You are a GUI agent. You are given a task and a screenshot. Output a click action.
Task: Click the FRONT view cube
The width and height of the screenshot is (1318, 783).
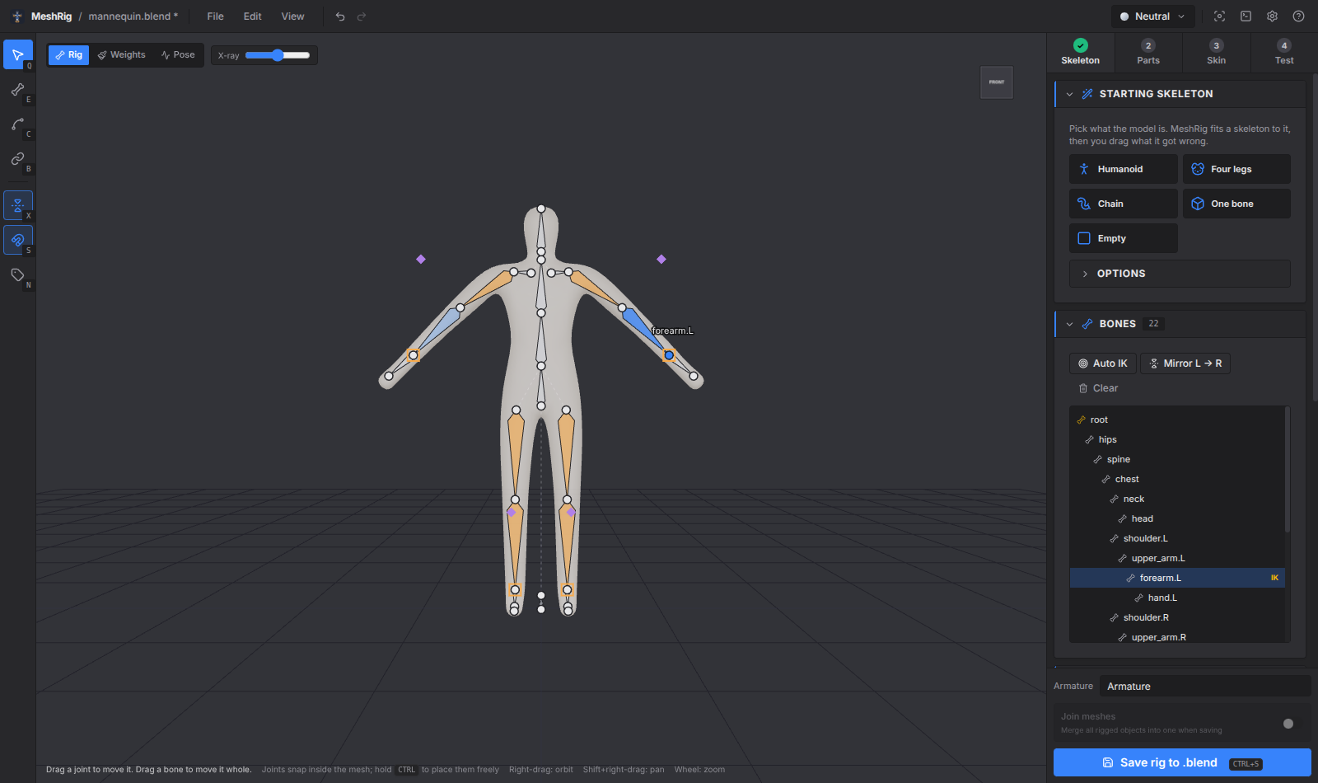point(997,82)
